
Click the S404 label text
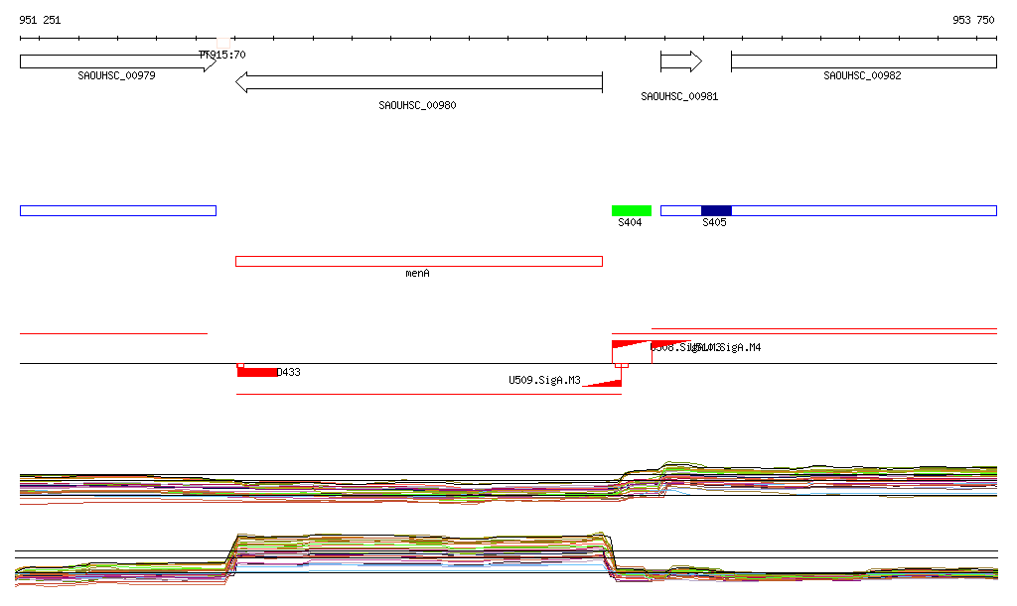(630, 223)
